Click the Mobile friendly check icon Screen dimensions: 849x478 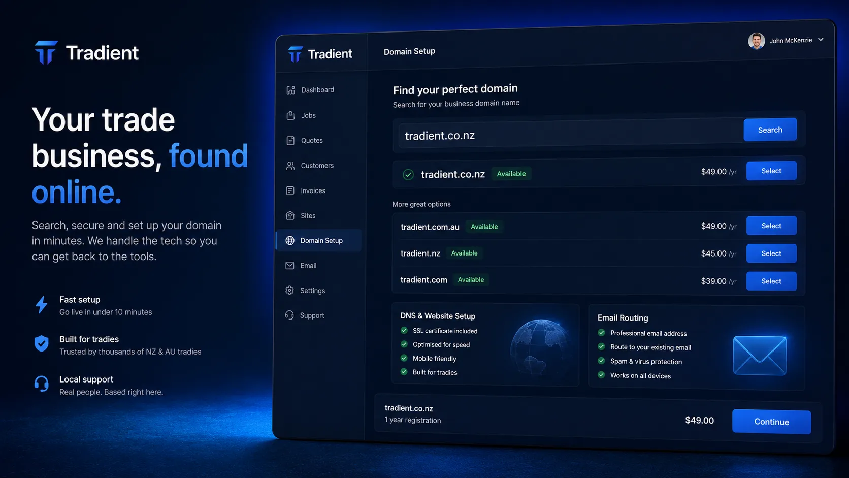coord(404,358)
